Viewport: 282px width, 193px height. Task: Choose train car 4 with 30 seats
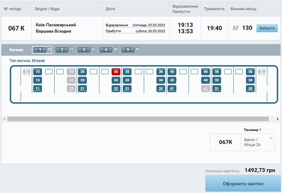[106, 50]
